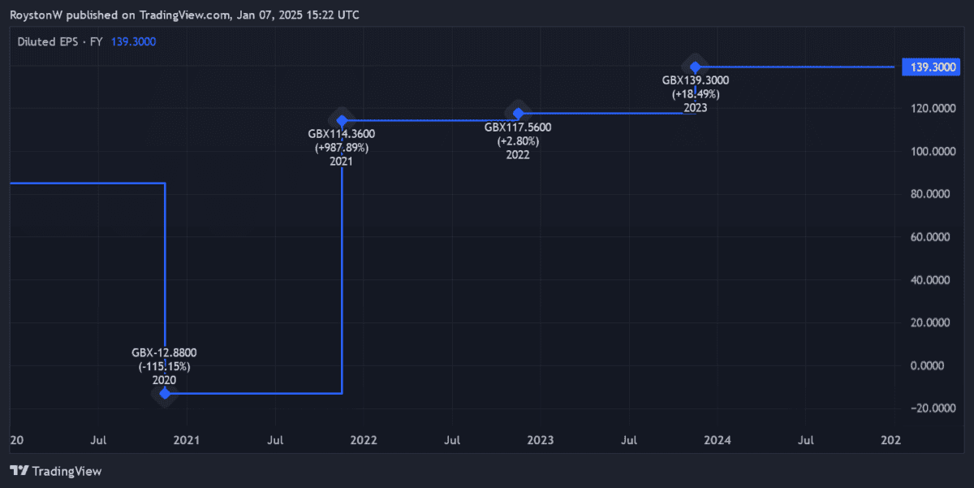Select the 2020 diamond data point marker
The height and width of the screenshot is (488, 974).
click(x=165, y=394)
